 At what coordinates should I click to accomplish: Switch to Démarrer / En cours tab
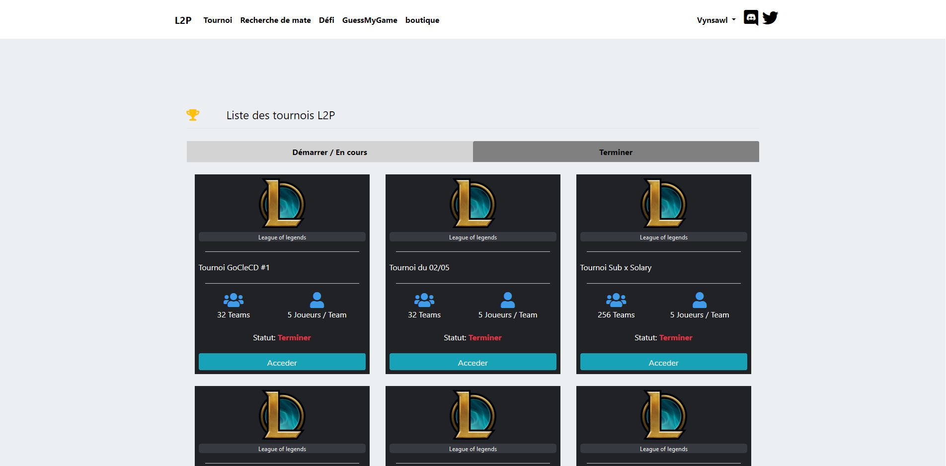[x=330, y=152]
